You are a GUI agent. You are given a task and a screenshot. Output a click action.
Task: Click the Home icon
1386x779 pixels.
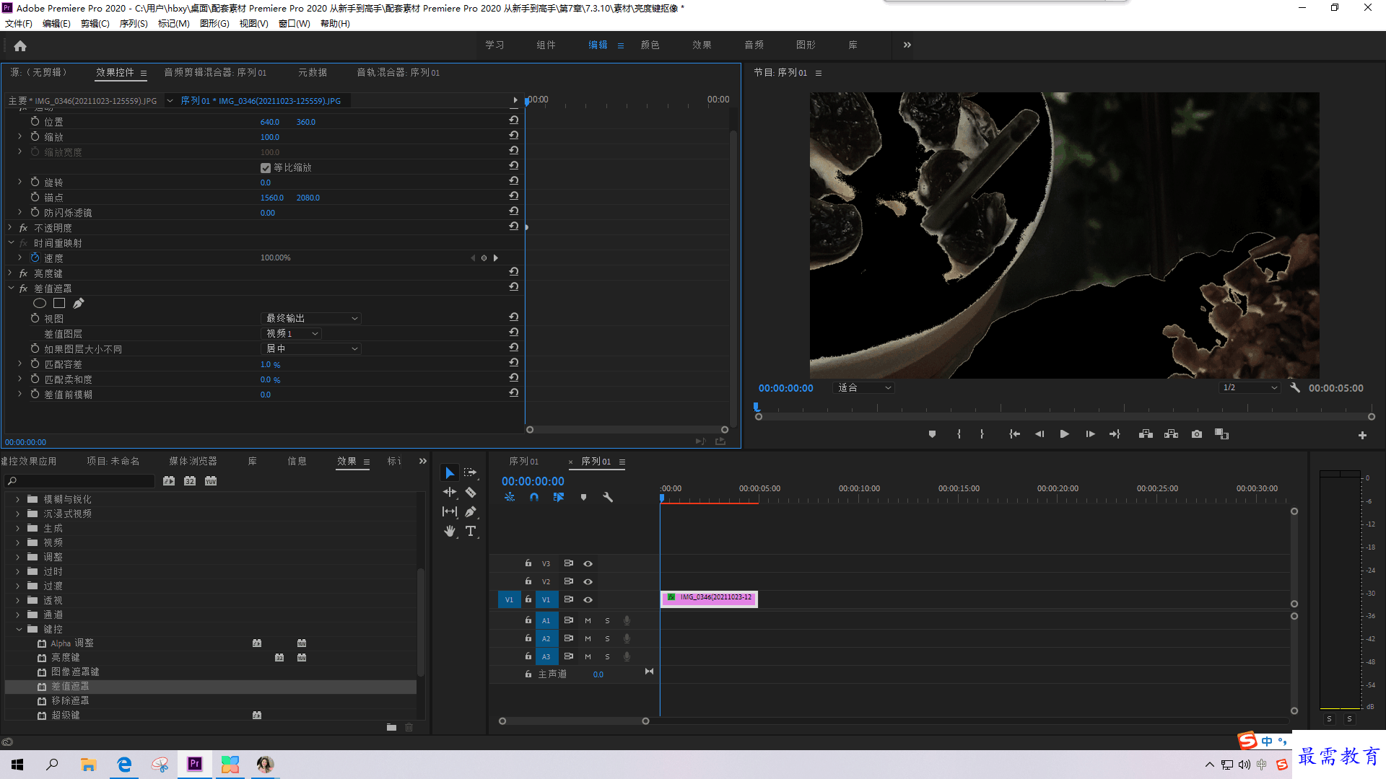20,45
